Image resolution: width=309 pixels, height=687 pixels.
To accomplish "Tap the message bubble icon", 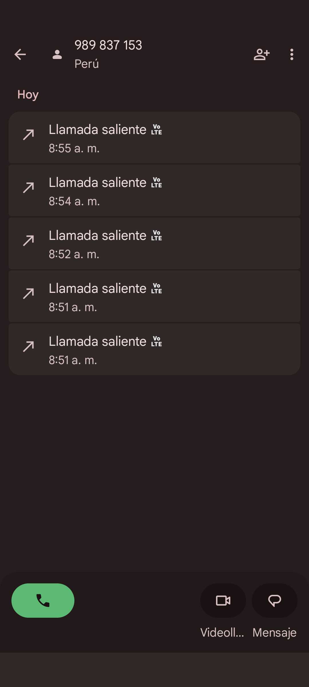I will 274,600.
